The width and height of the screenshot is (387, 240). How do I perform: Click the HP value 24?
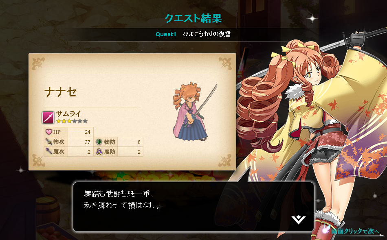tap(87, 132)
